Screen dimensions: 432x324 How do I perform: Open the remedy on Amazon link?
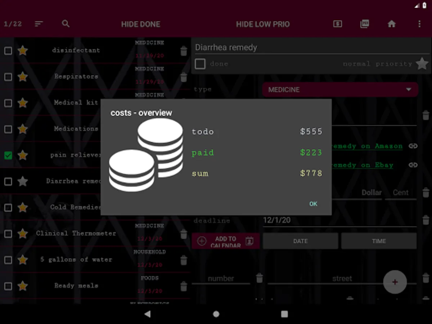(367, 146)
